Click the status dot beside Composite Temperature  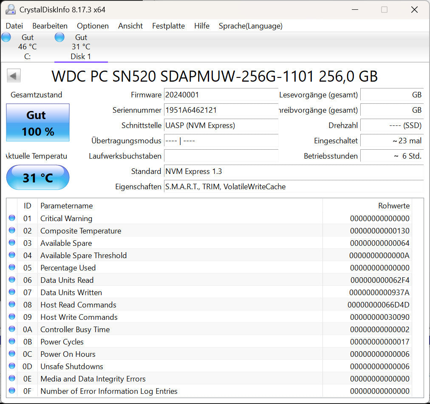(x=12, y=230)
